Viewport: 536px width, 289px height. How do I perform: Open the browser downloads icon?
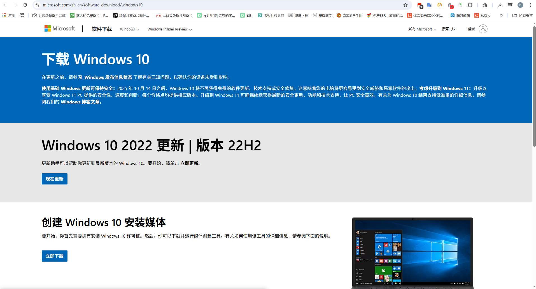click(x=500, y=5)
